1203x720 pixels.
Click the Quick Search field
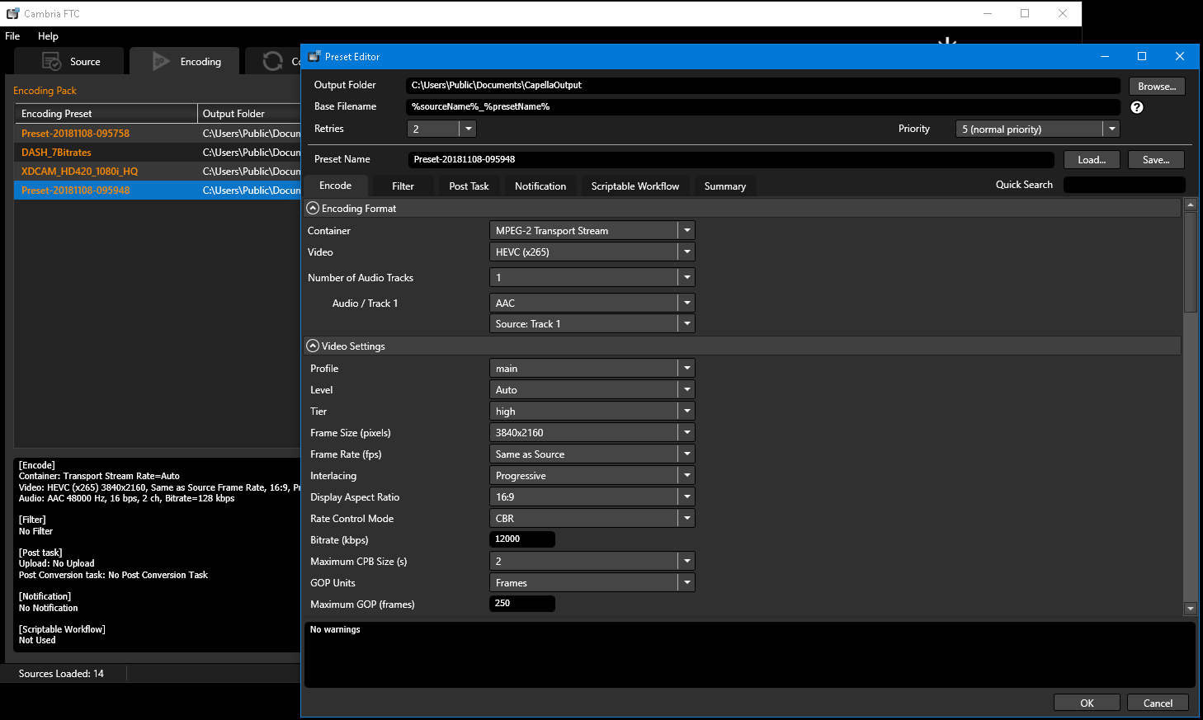[1124, 186]
